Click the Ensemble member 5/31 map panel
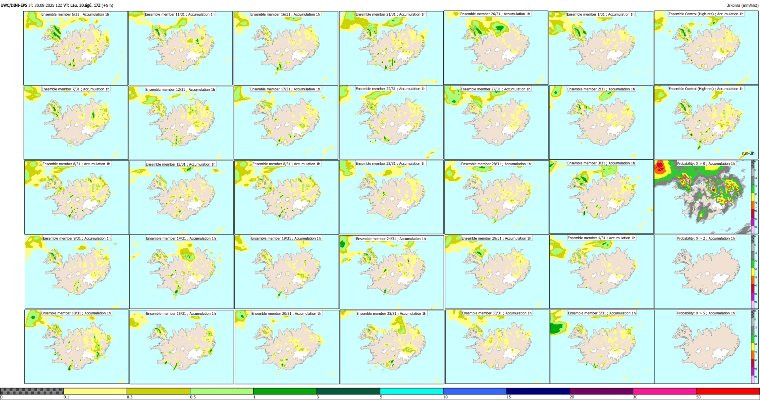Viewport: 760px width, 400px height. click(602, 346)
